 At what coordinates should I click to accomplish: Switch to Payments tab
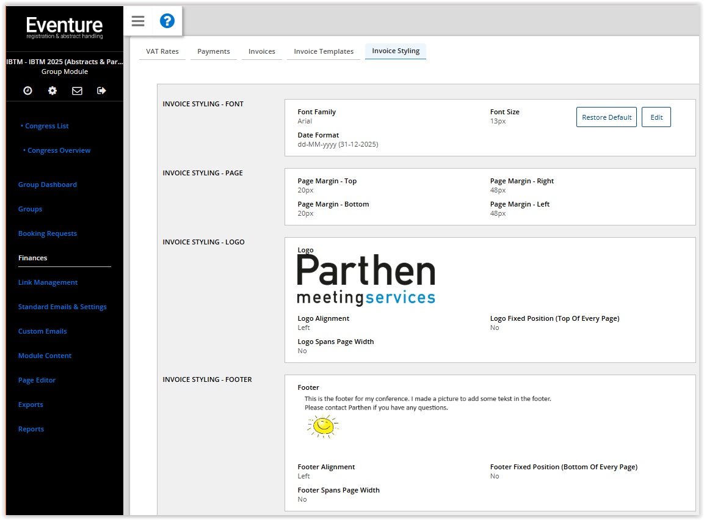(x=214, y=51)
